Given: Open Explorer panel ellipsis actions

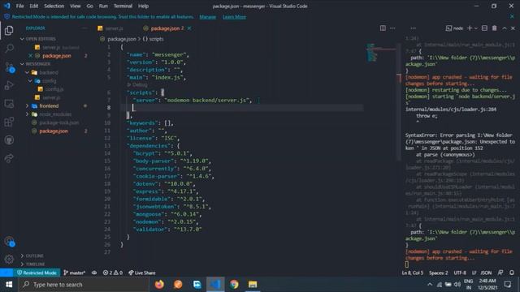Looking at the screenshot, I should [x=84, y=28].
